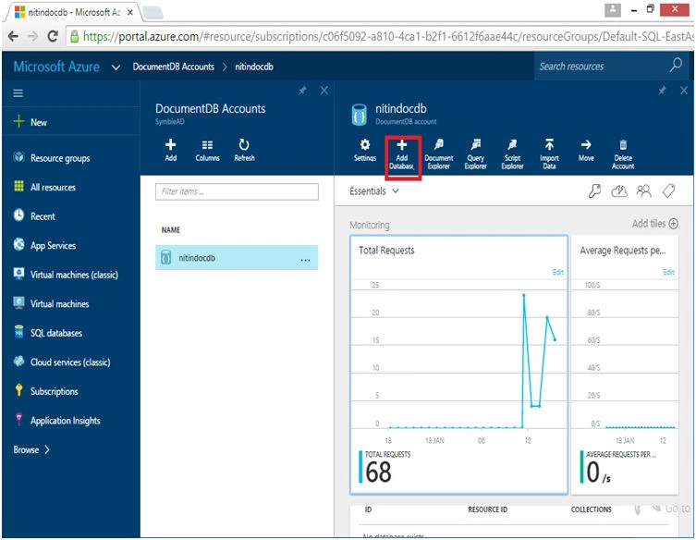Click the Add Database toolbar button
This screenshot has height=540, width=696.
[x=402, y=155]
